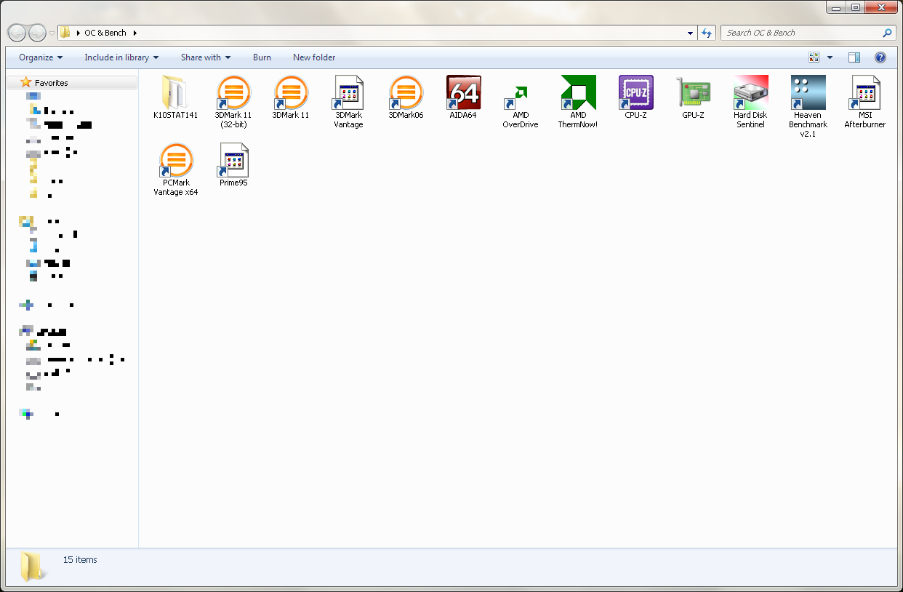This screenshot has height=592, width=903.
Task: Select the PCMark Vantage x64 shortcut
Action: (175, 169)
